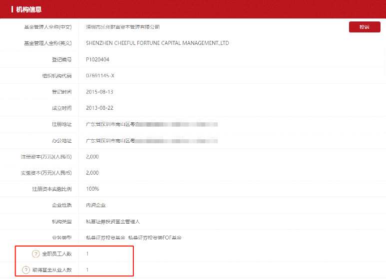Viewport: 386px width, 279px height.
Task: Click the 实缴资本(万元)(人民币) label
Action: point(46,173)
